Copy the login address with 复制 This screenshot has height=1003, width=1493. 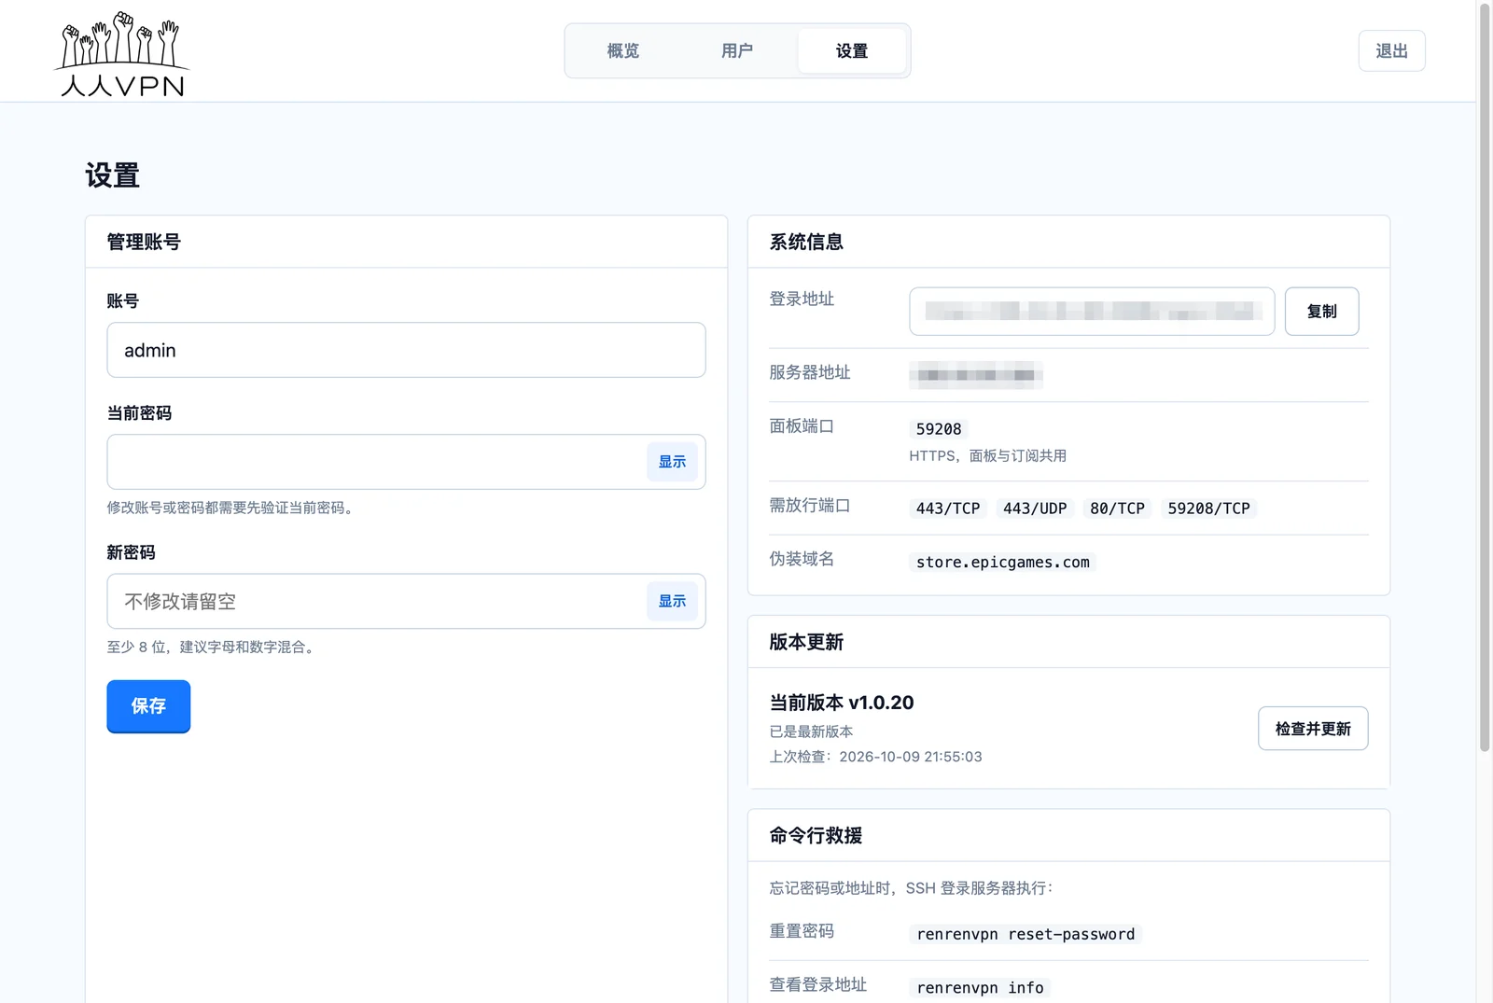1321,311
